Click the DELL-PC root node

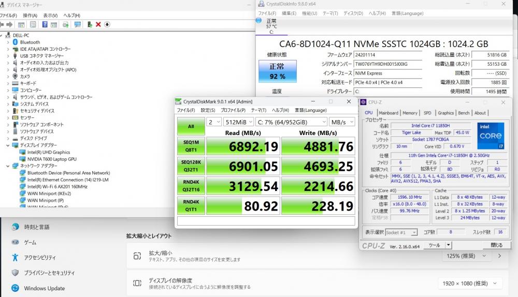point(21,35)
